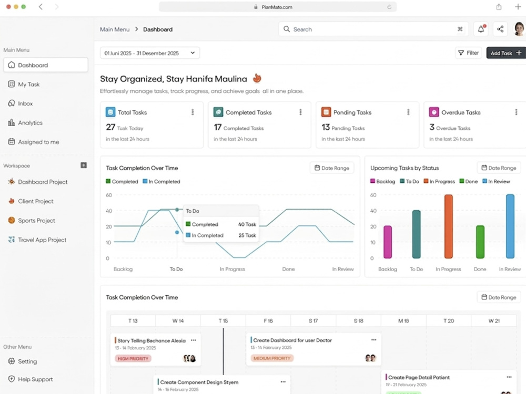Toggle Completed legend in line chart
The image size is (526, 394).
(x=122, y=181)
